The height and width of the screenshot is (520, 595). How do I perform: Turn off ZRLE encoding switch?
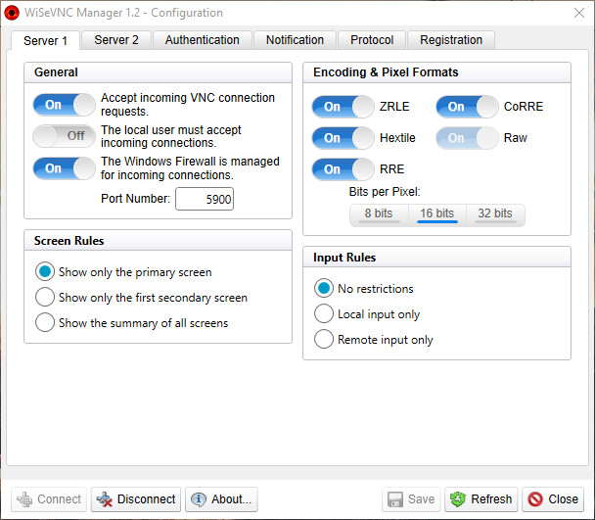tap(343, 107)
